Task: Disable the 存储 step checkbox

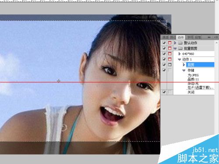Action: pyautogui.click(x=164, y=70)
